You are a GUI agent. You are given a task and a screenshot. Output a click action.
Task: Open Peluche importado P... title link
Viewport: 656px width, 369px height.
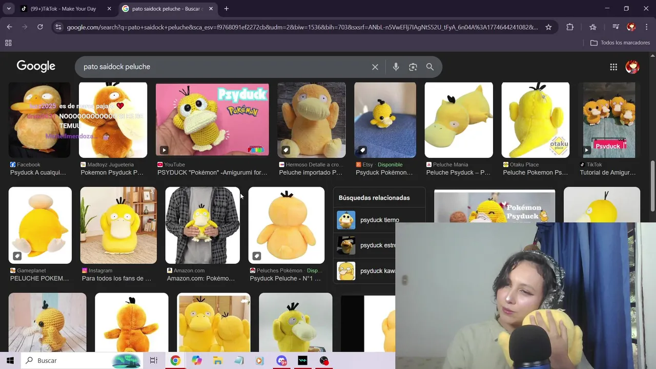(311, 173)
